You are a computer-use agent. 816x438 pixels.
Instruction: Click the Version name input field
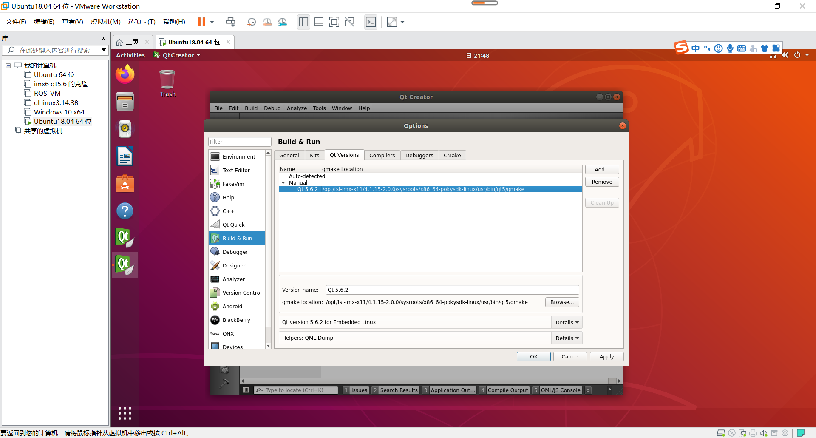pos(452,290)
